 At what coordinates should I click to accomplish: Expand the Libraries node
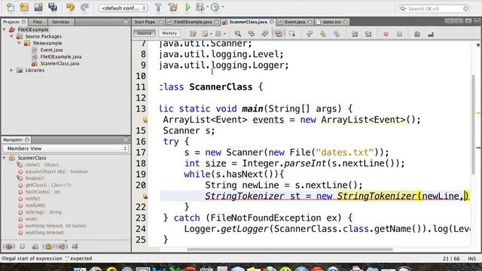click(12, 70)
